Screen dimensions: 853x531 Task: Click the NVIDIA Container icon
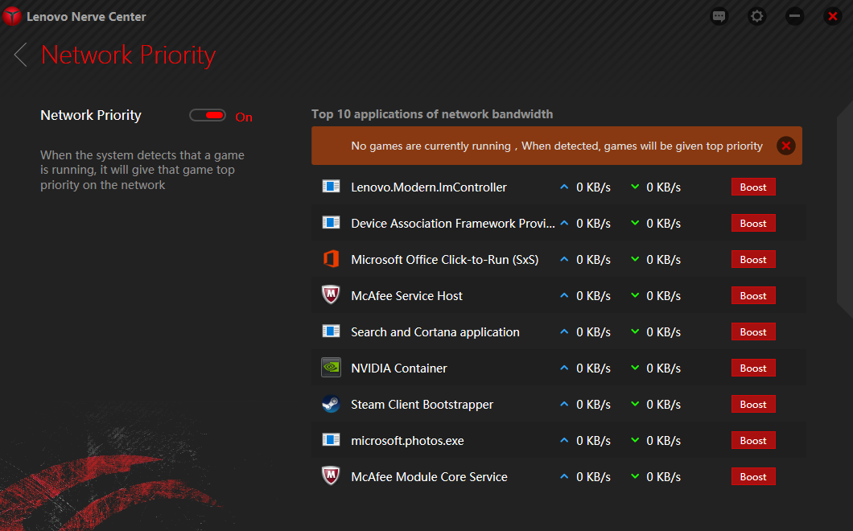[x=331, y=367]
